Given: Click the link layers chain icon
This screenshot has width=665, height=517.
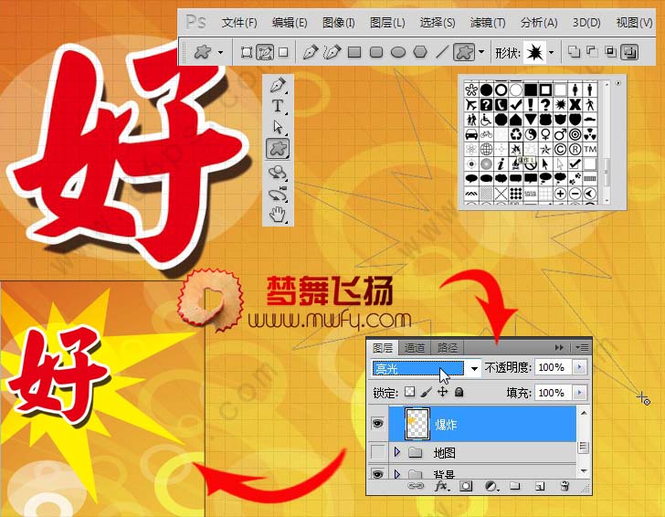Looking at the screenshot, I should tap(416, 486).
